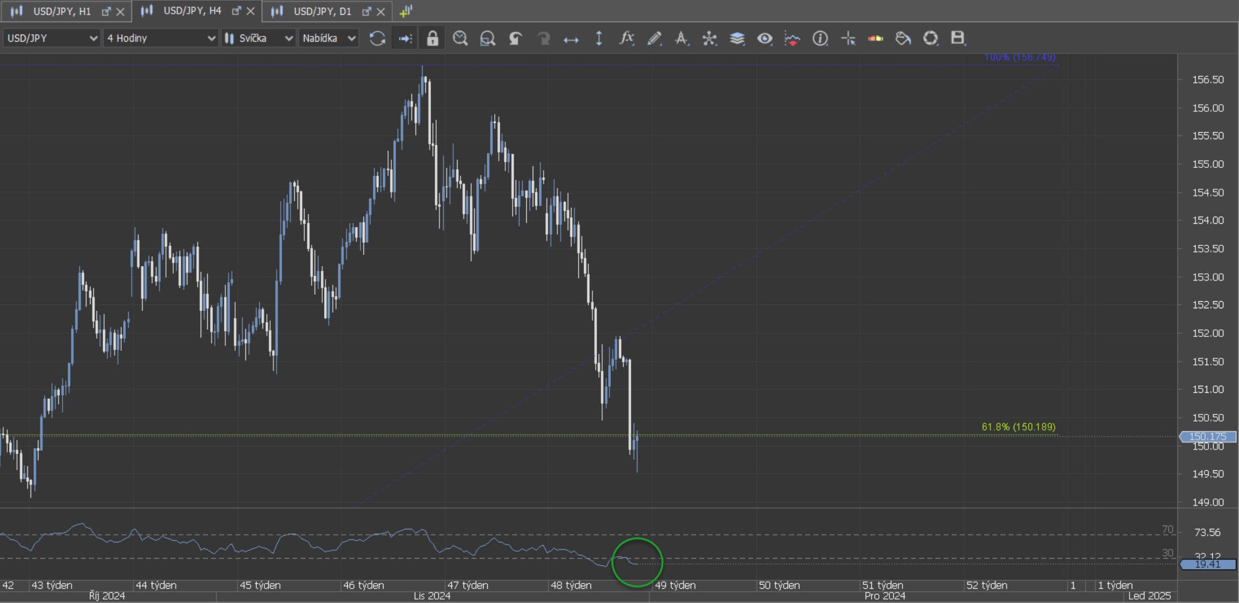
Task: Click the redo arrow icon
Action: (543, 38)
